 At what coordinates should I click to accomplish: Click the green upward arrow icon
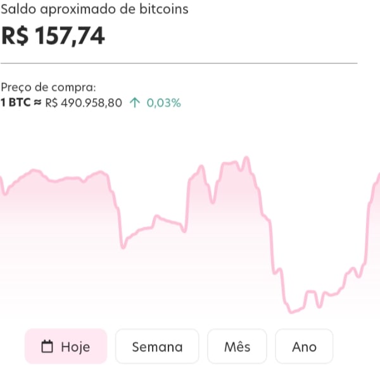point(134,103)
